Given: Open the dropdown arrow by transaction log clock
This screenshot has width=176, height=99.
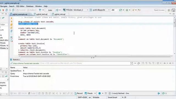Looking at the screenshot, I should pos(60,10).
